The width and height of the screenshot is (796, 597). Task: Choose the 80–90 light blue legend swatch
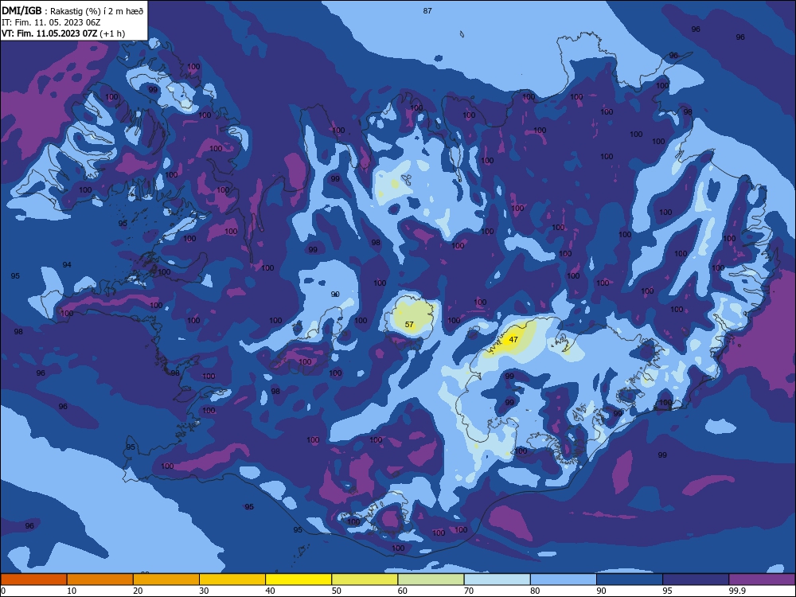coord(564,579)
